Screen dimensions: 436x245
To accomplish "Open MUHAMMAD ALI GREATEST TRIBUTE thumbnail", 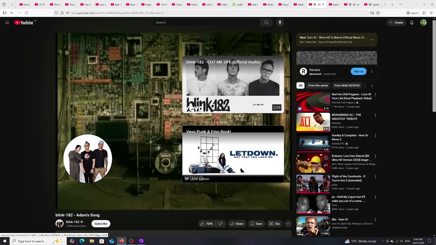I will [x=313, y=122].
